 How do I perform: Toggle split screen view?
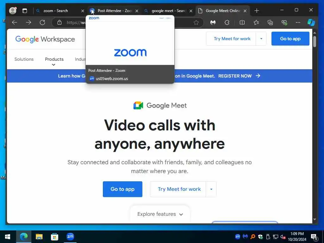point(242,22)
